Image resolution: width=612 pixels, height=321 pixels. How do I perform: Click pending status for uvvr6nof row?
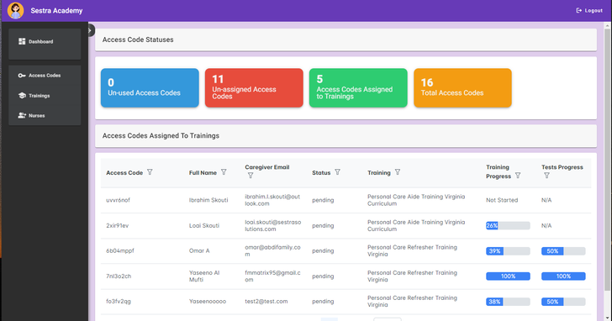click(x=323, y=200)
